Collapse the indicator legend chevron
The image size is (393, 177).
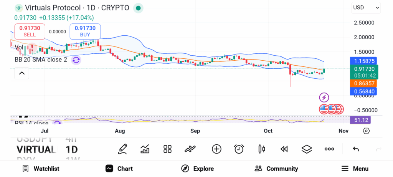point(22,73)
